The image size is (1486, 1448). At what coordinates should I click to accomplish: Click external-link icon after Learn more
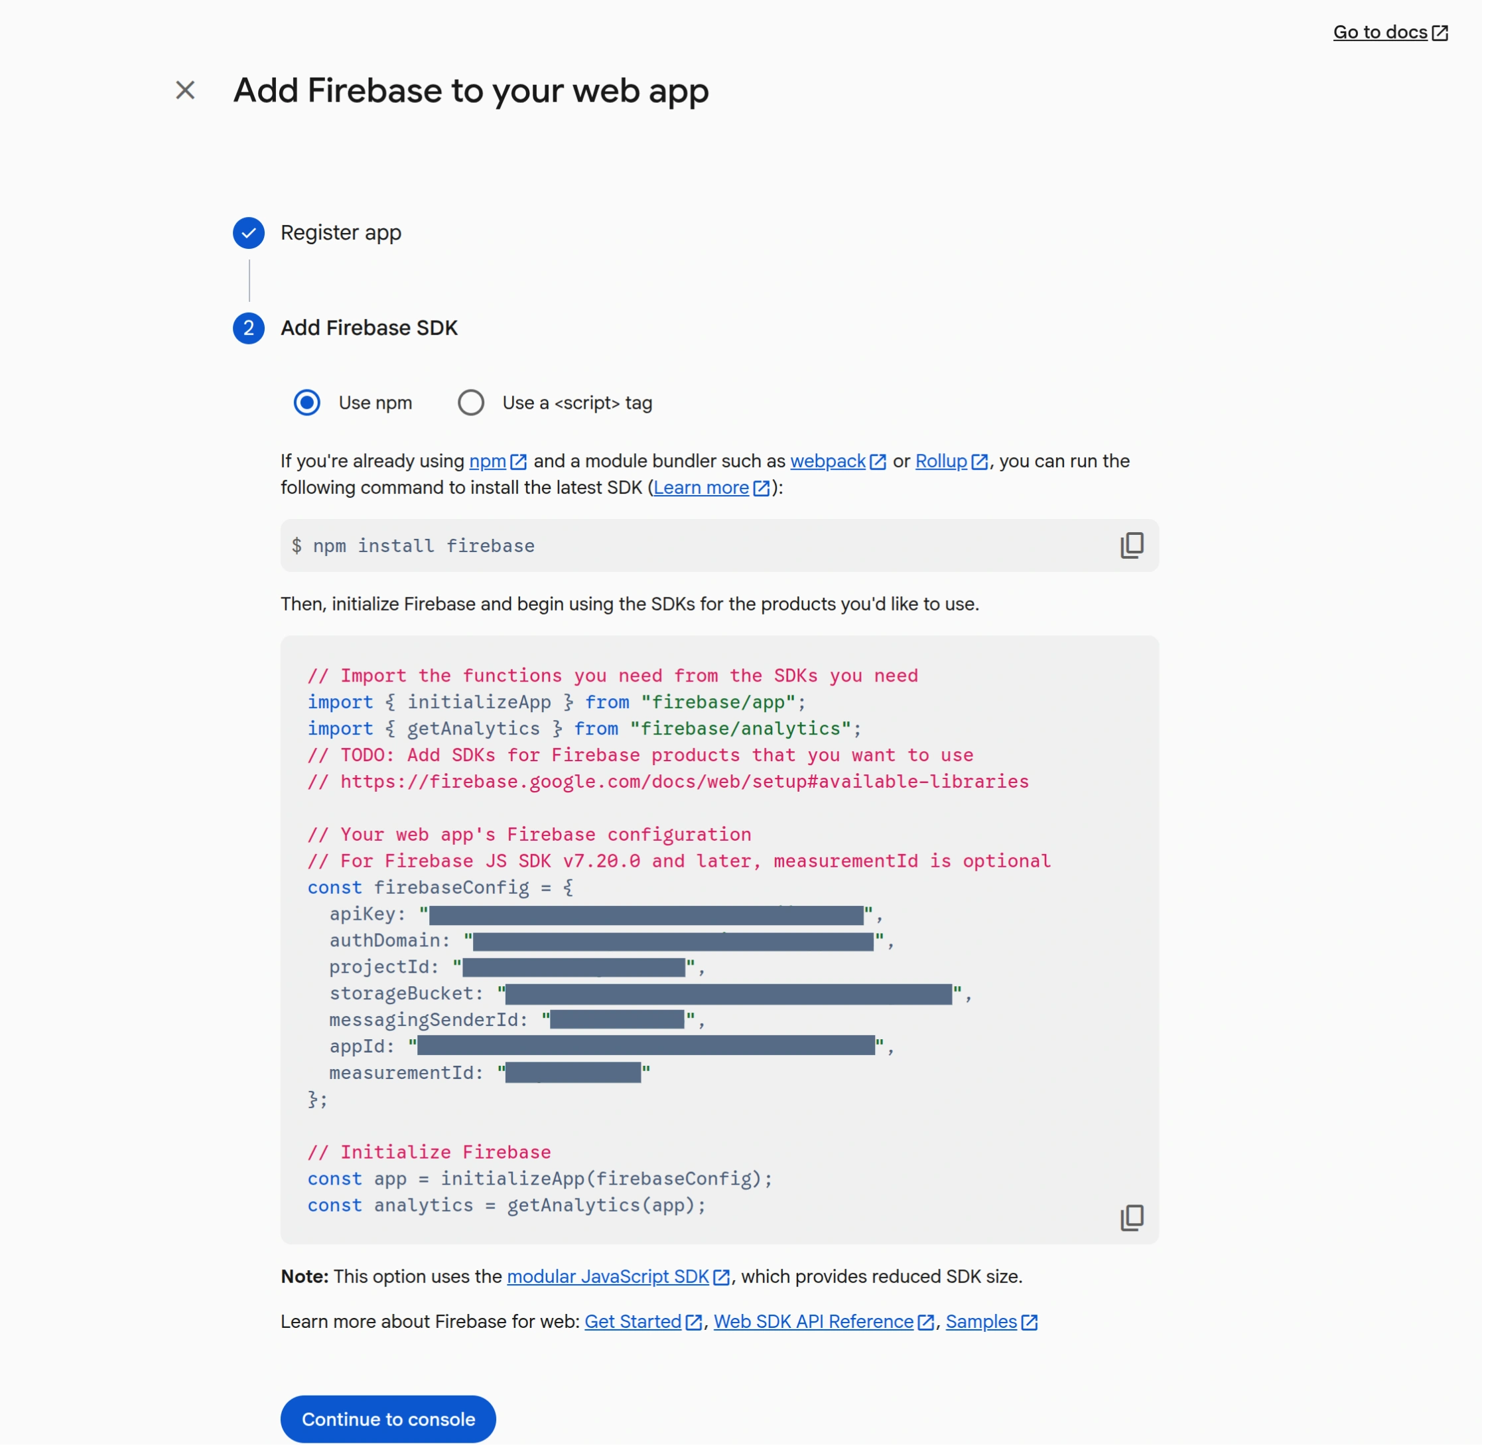763,490
